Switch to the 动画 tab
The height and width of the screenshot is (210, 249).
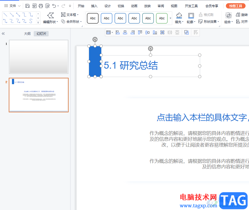coord(134,6)
